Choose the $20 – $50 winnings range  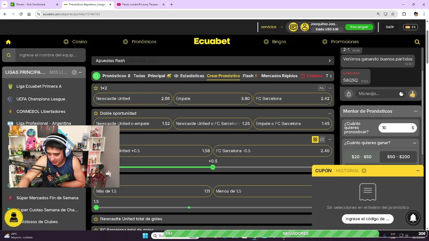[361, 157]
